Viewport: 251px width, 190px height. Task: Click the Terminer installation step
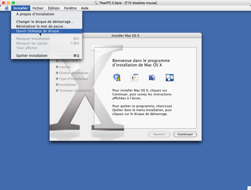point(73,91)
